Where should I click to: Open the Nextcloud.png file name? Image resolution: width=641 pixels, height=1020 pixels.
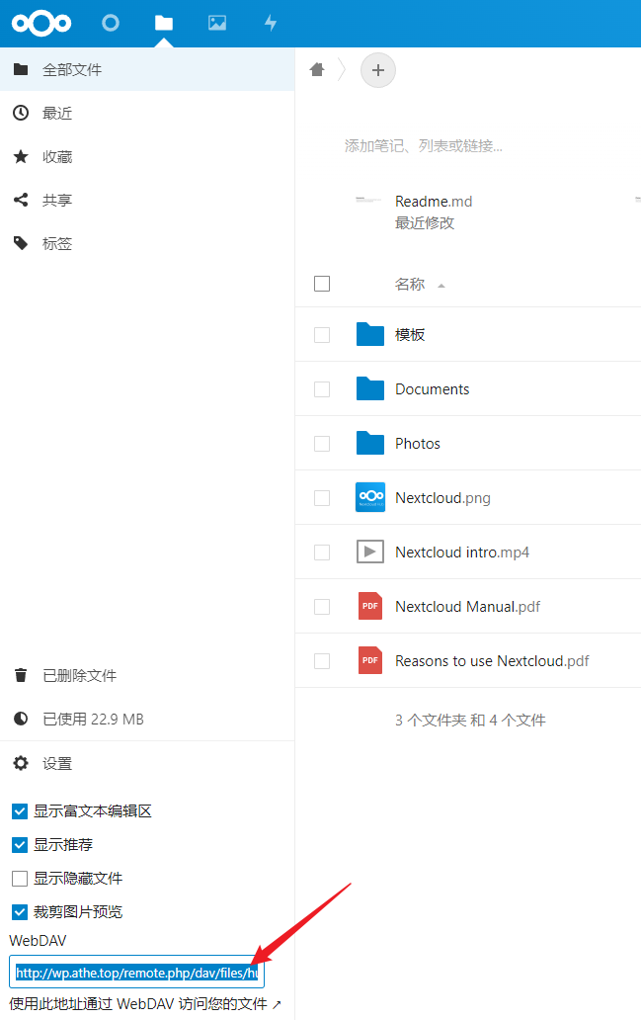point(442,497)
